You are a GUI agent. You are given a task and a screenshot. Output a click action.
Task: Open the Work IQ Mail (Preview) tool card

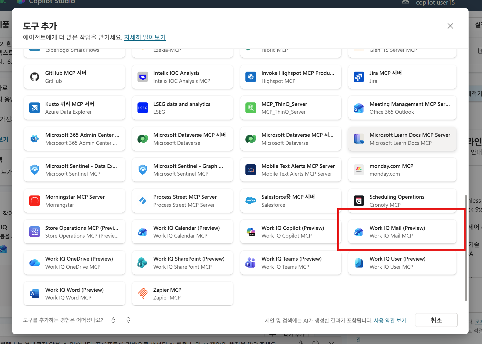(x=402, y=232)
